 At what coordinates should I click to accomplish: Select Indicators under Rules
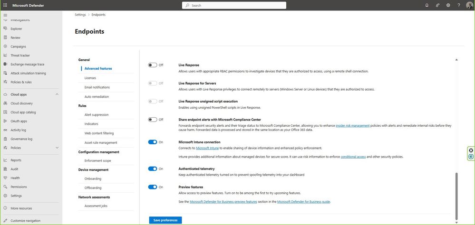(91, 124)
